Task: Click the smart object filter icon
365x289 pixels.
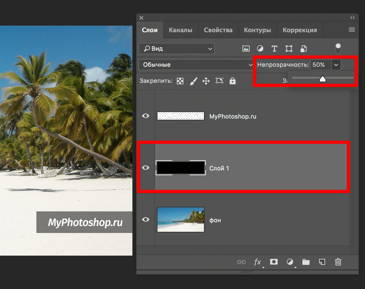Action: (303, 49)
